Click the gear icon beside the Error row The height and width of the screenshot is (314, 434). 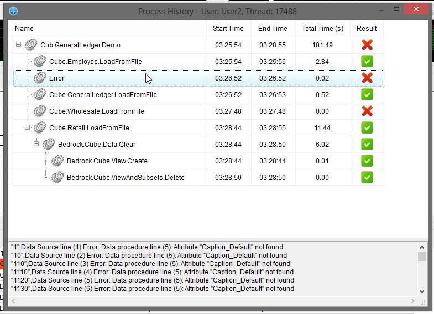point(40,78)
